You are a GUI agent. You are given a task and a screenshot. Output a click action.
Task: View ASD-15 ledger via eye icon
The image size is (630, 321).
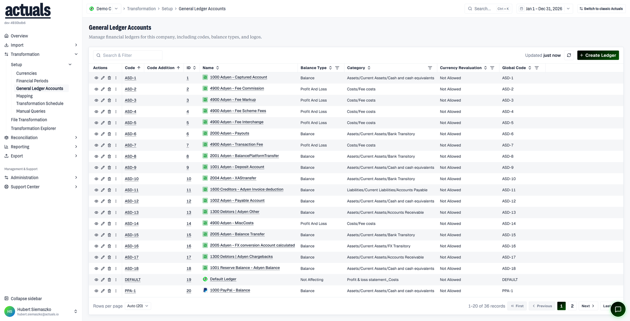[96, 235]
